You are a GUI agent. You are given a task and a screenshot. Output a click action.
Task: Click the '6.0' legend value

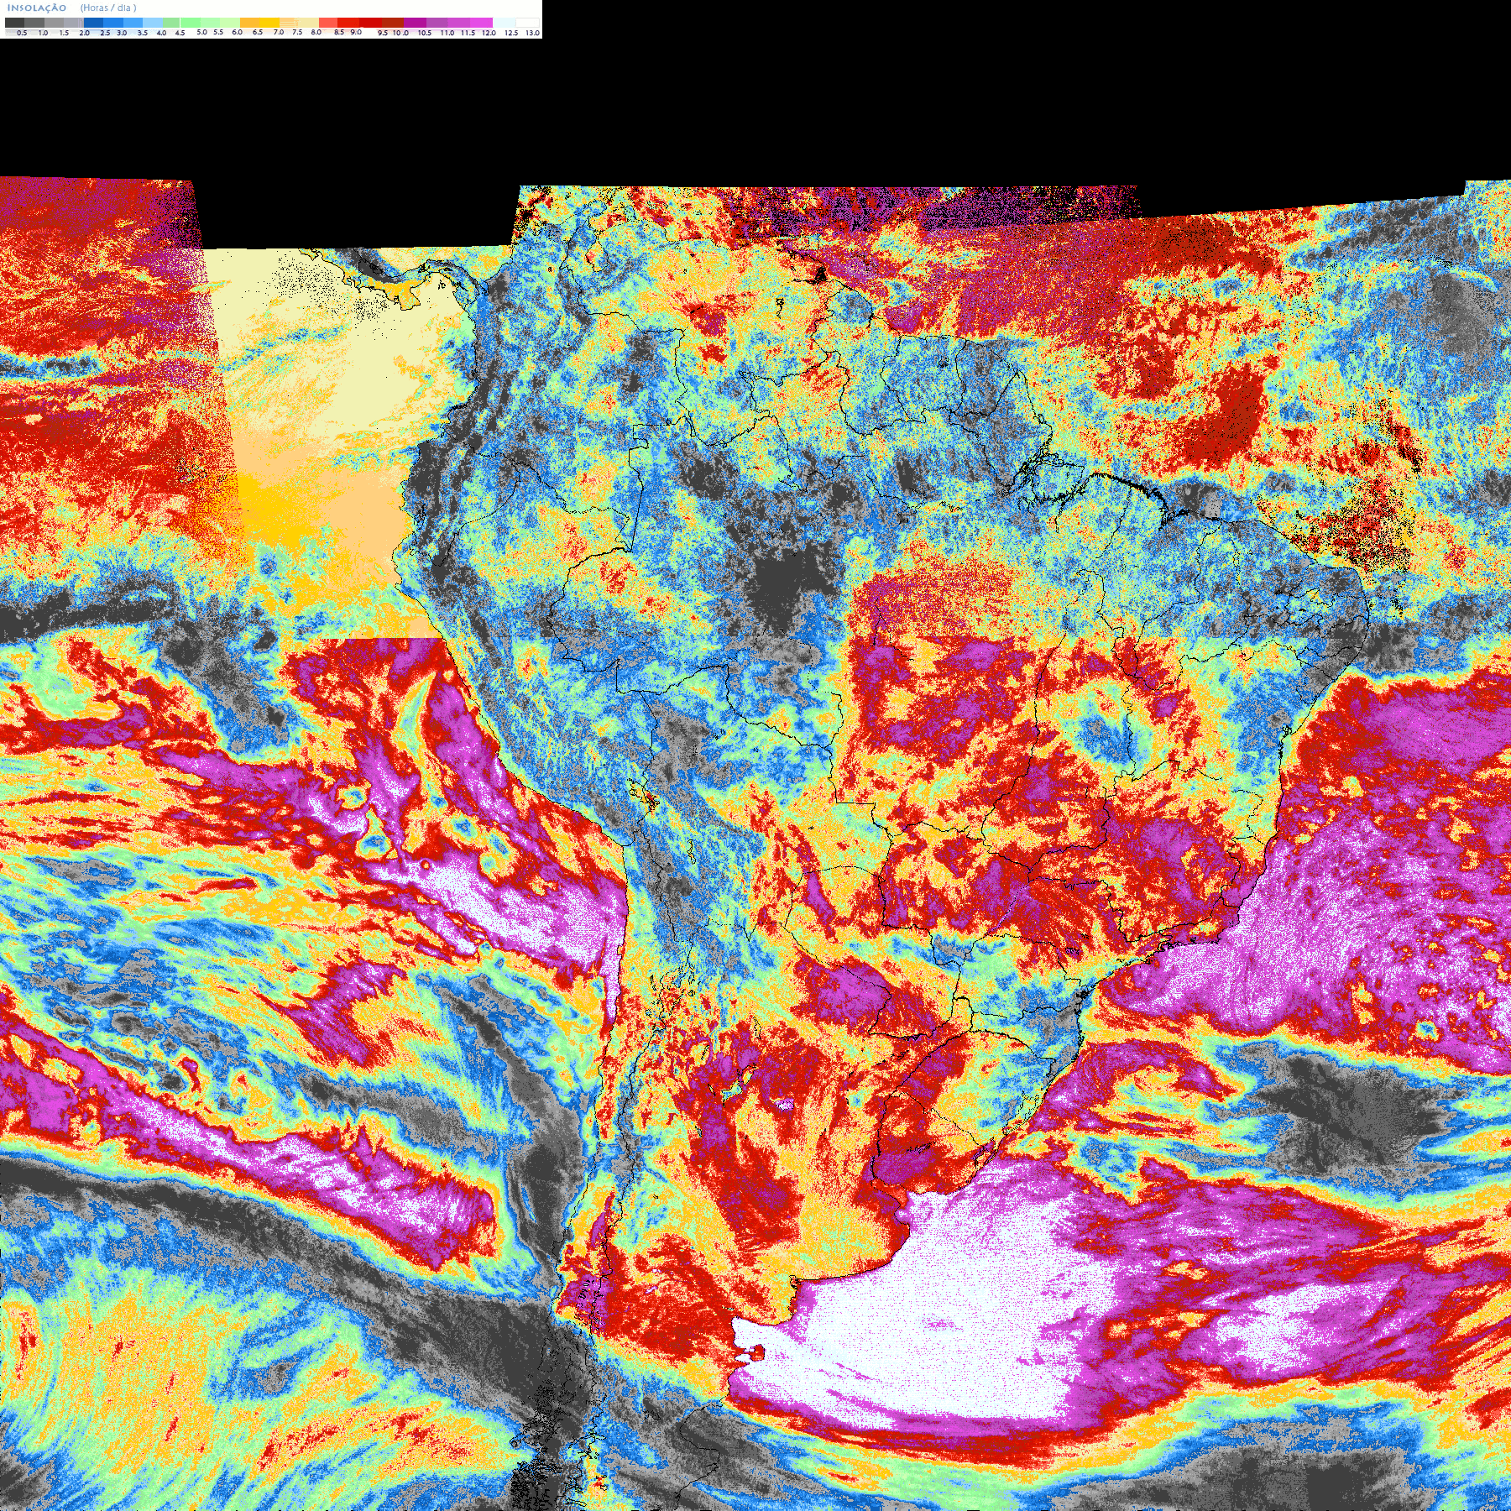(x=238, y=32)
